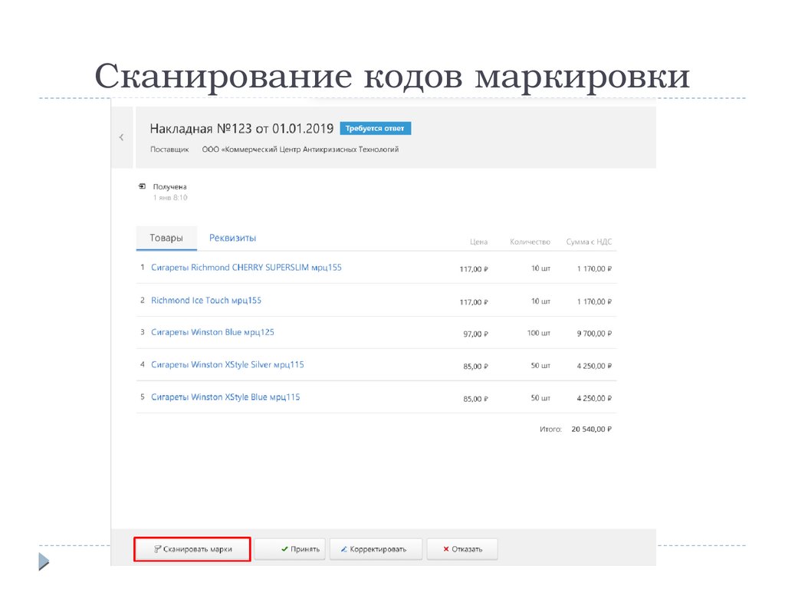Click the Сумма с НДС column header
This screenshot has width=785, height=589.
coord(590,242)
